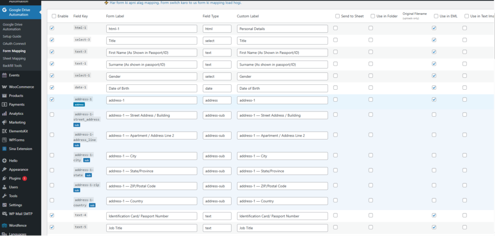
Task: Click the Field Key column header
Action: (81, 16)
